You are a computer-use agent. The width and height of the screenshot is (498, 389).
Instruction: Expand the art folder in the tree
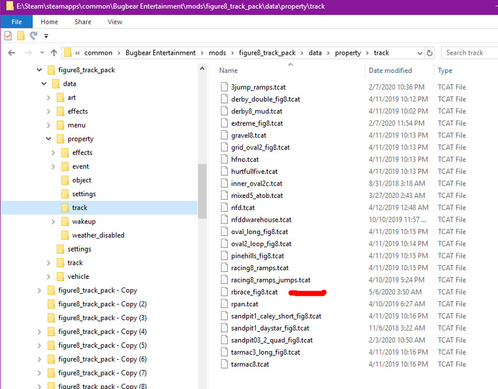pos(49,98)
